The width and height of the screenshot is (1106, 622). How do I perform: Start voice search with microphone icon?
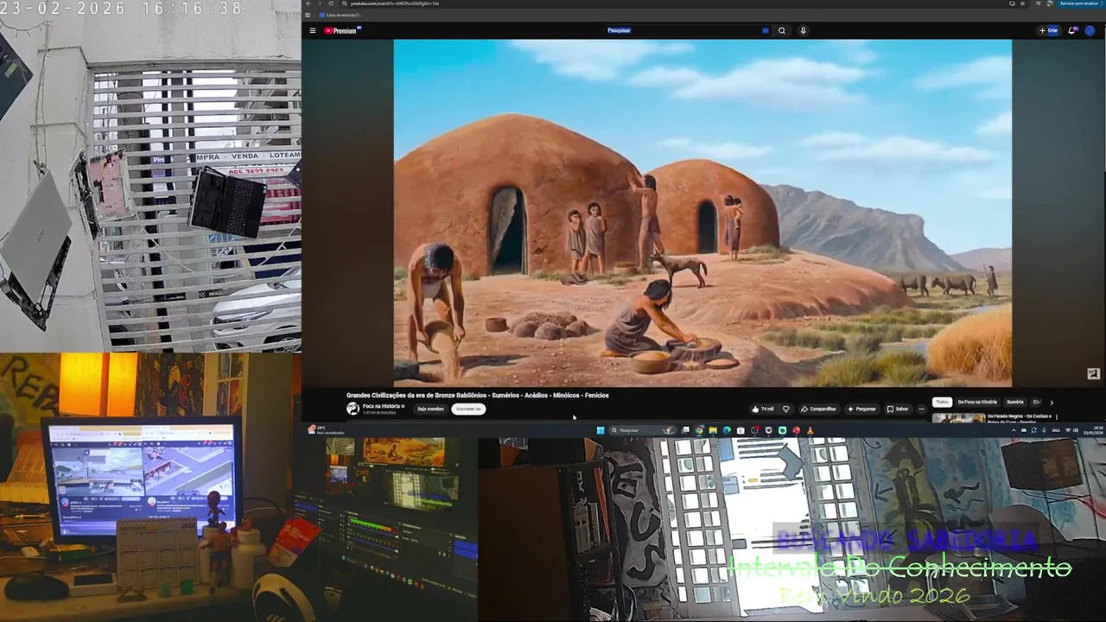tap(803, 30)
